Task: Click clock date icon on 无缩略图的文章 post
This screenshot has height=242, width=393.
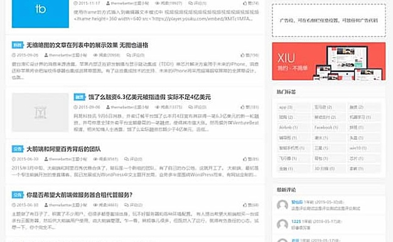Action: [x=14, y=55]
